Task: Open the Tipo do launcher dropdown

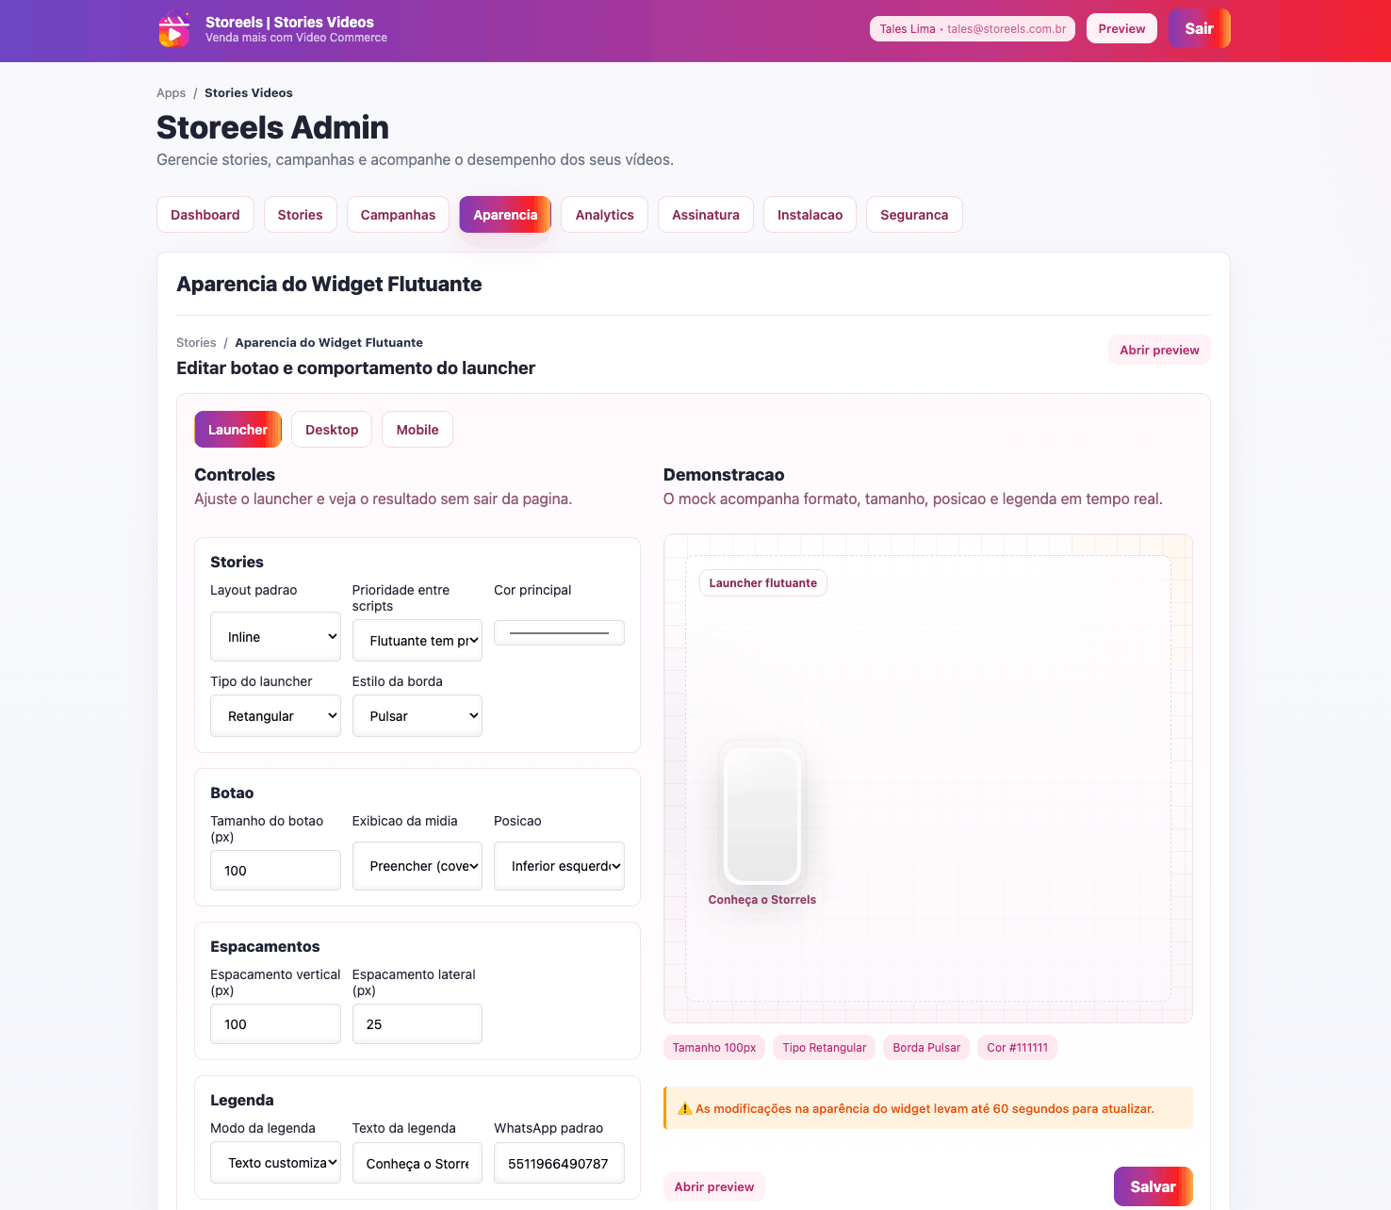Action: pyautogui.click(x=275, y=715)
